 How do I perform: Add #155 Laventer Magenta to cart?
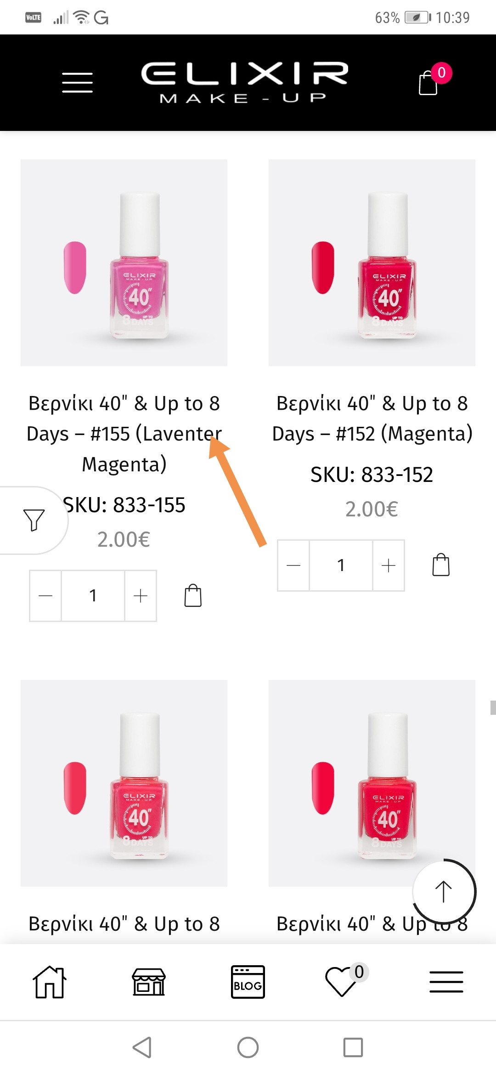(x=193, y=596)
